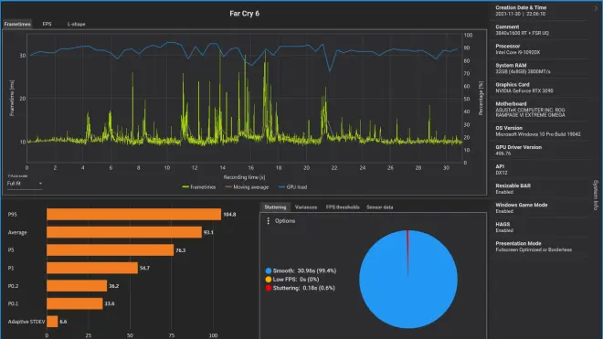
Task: Click the System RAM '32GB (4x8GB)' value
Action: [x=523, y=71]
